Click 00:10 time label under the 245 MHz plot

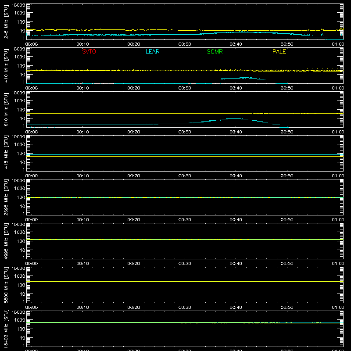pos(82,44)
